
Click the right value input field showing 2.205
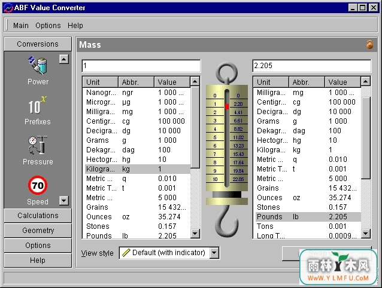[x=311, y=66]
